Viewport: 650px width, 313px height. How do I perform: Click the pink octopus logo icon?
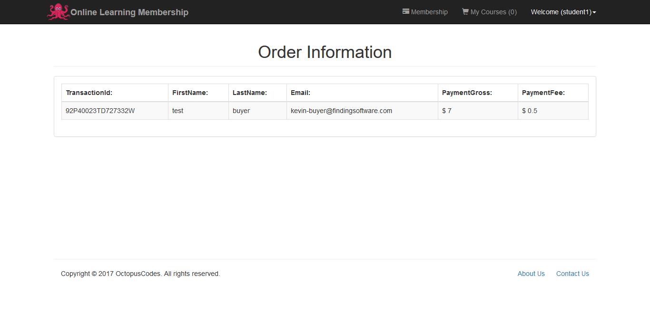tap(58, 12)
